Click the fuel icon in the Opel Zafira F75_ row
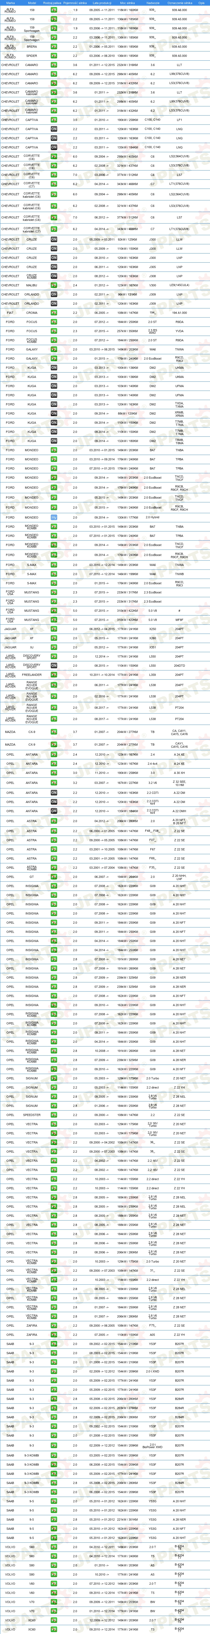The height and width of the screenshot is (1634, 210). pos(54,1326)
